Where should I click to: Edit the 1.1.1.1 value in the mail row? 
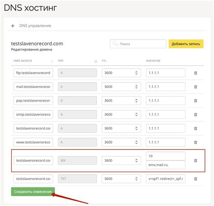166,87
